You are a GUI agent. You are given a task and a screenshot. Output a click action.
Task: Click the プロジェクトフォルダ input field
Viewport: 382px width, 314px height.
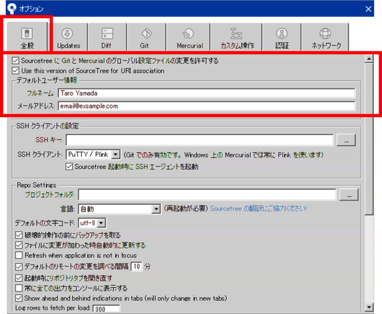tap(207, 195)
